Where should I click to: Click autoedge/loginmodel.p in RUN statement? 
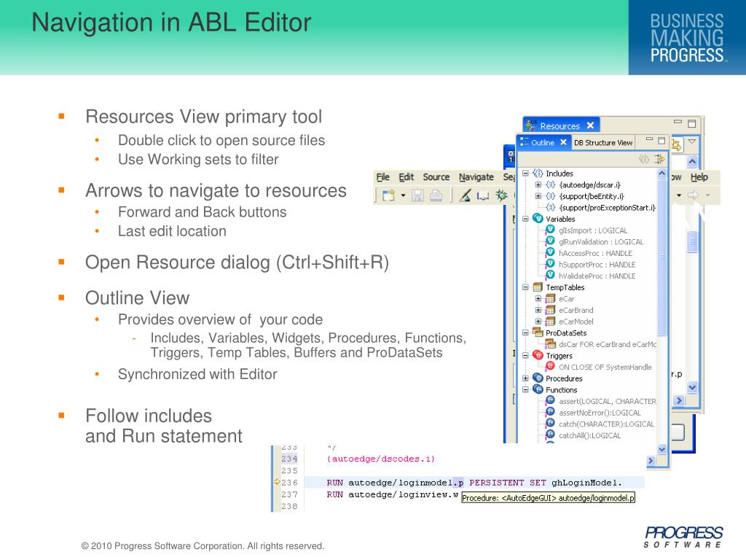coord(406,483)
